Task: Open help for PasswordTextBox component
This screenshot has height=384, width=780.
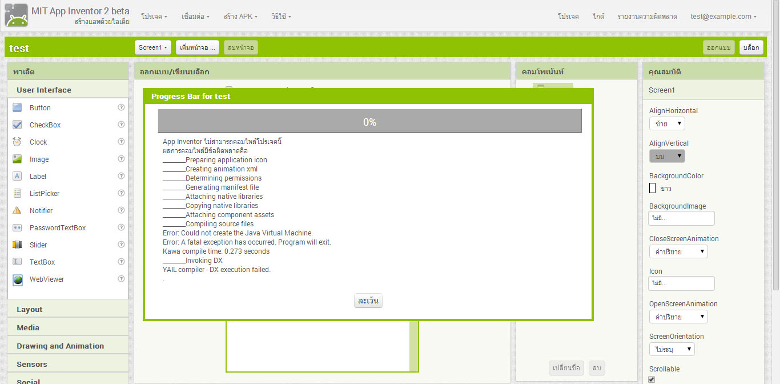Action: click(121, 227)
